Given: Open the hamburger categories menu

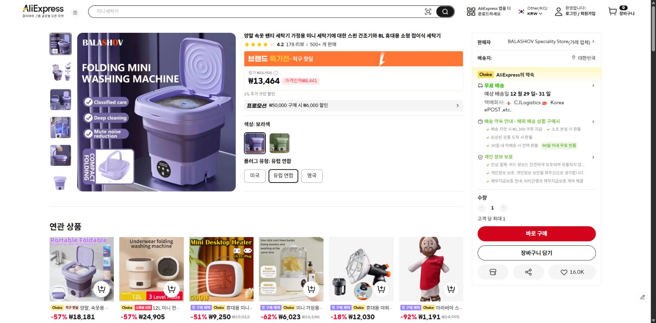Looking at the screenshot, I should [x=75, y=12].
